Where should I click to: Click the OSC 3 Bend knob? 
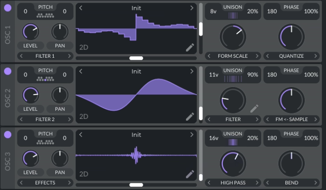click(291, 163)
